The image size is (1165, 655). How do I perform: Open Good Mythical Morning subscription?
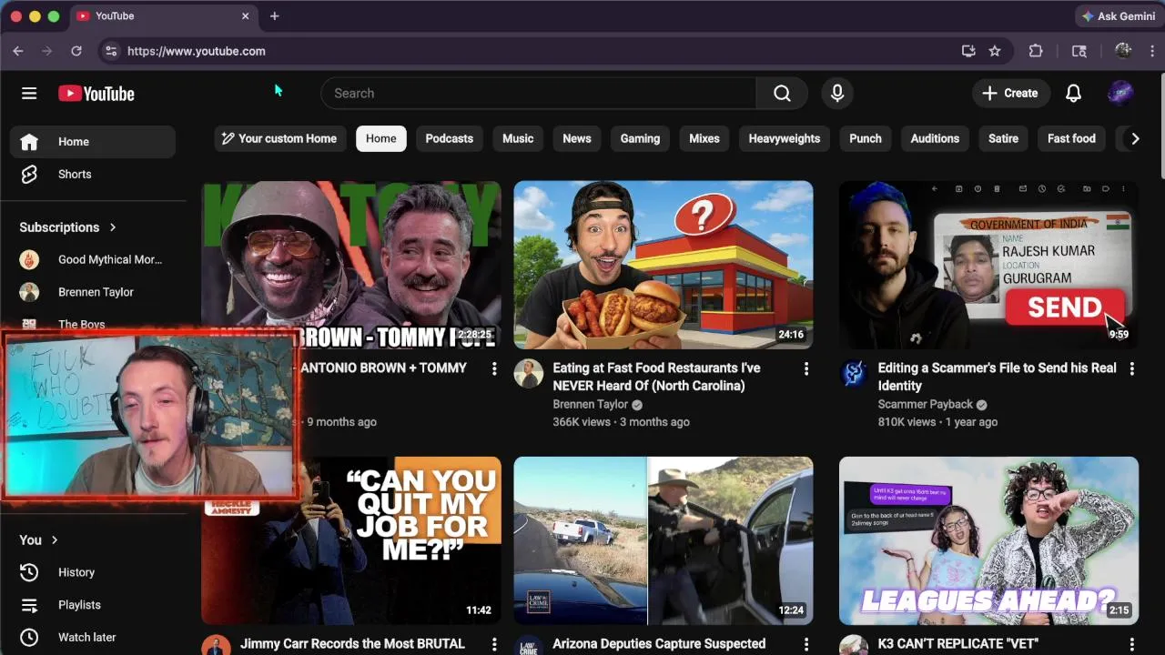click(x=93, y=259)
